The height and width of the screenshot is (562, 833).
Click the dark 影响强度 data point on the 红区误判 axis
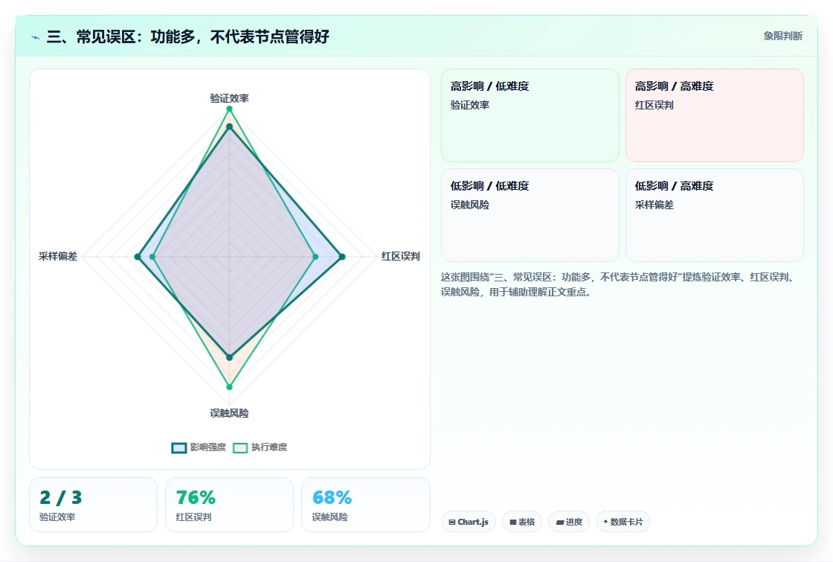point(342,257)
